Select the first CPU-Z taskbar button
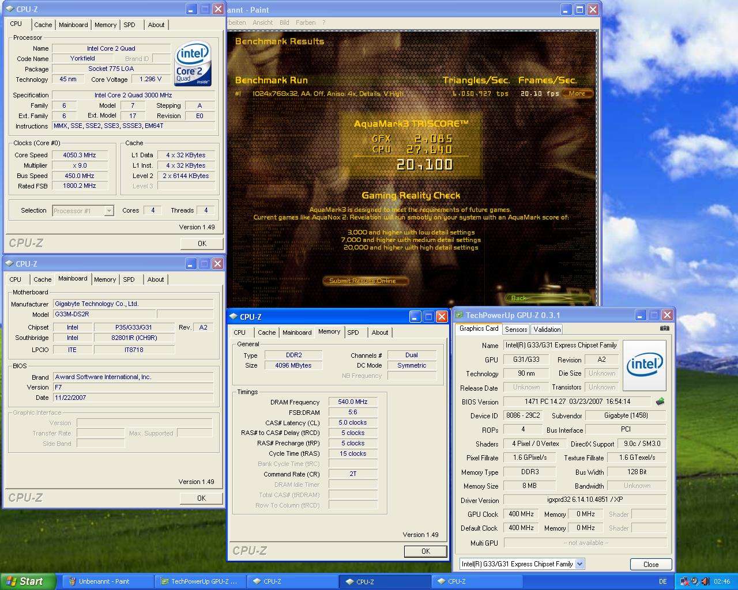This screenshot has width=738, height=590. (x=292, y=581)
